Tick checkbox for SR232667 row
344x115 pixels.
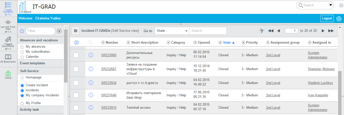[76, 69]
